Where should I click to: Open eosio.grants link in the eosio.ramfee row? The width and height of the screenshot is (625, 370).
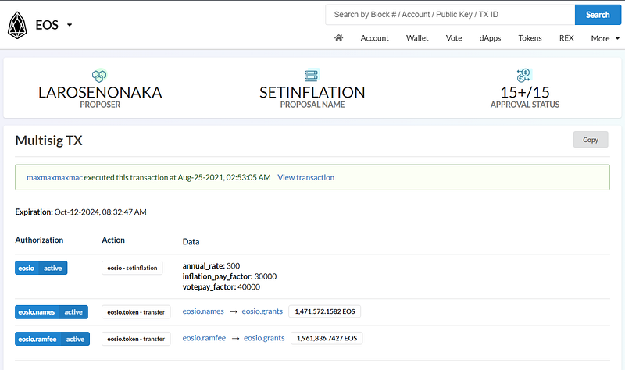(264, 338)
